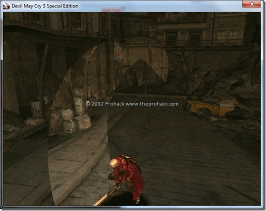Click Dante in the red coat
Screen dimensions: 266x211
coord(126,179)
